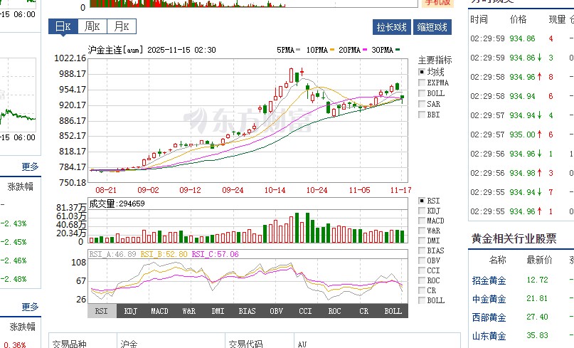Open the 山东黄金 stock link

pos(489,336)
